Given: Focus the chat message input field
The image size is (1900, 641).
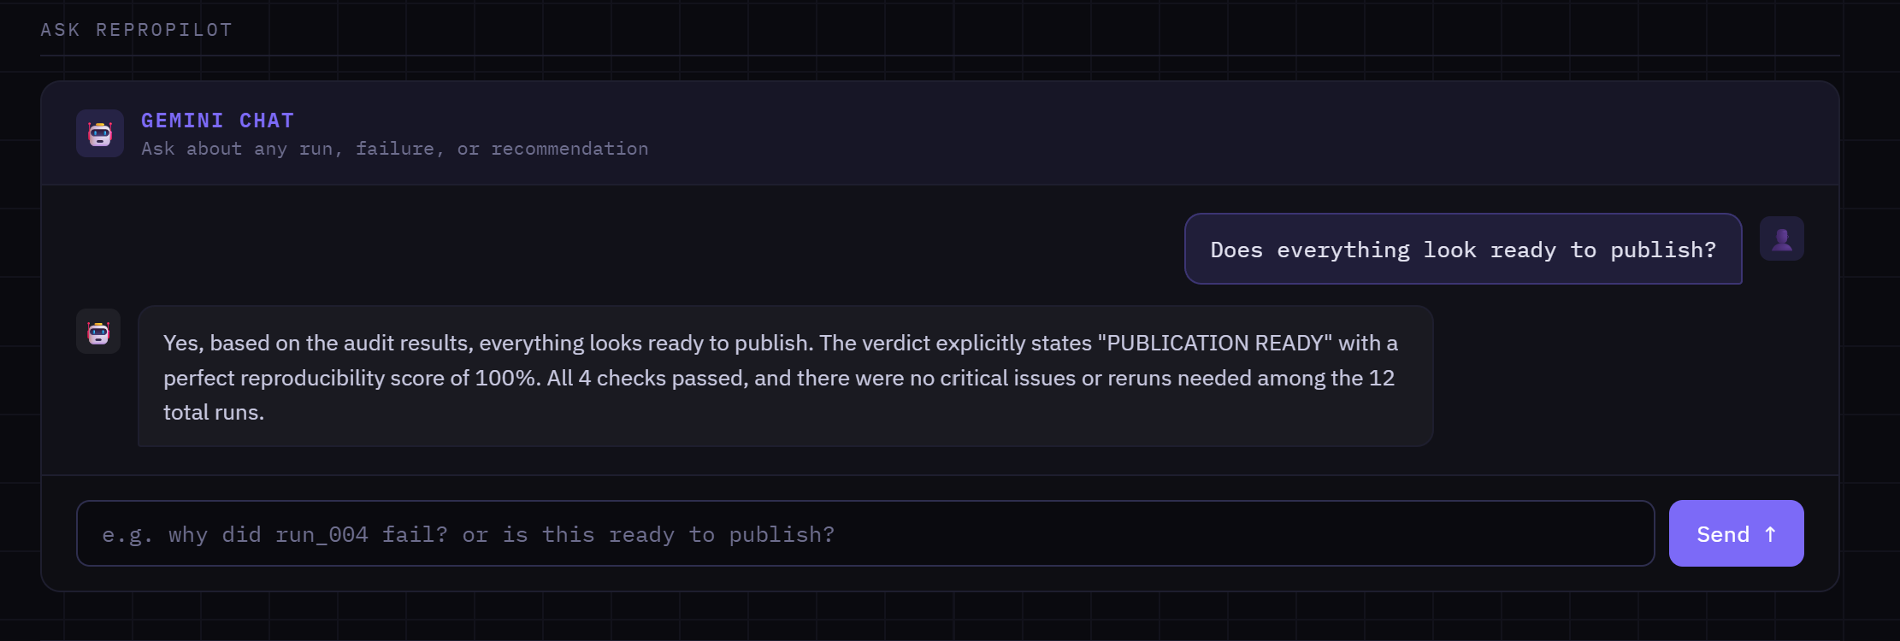Looking at the screenshot, I should click(865, 533).
